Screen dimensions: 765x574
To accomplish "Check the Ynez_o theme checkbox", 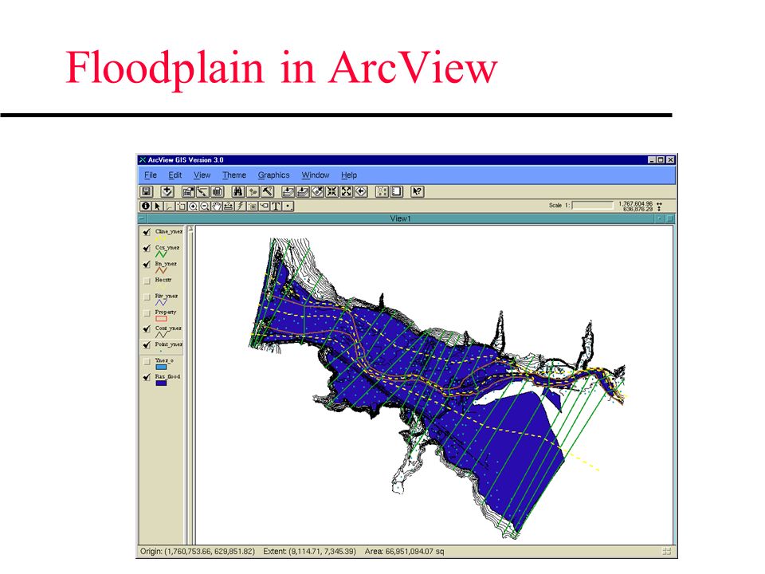I will pyautogui.click(x=147, y=361).
